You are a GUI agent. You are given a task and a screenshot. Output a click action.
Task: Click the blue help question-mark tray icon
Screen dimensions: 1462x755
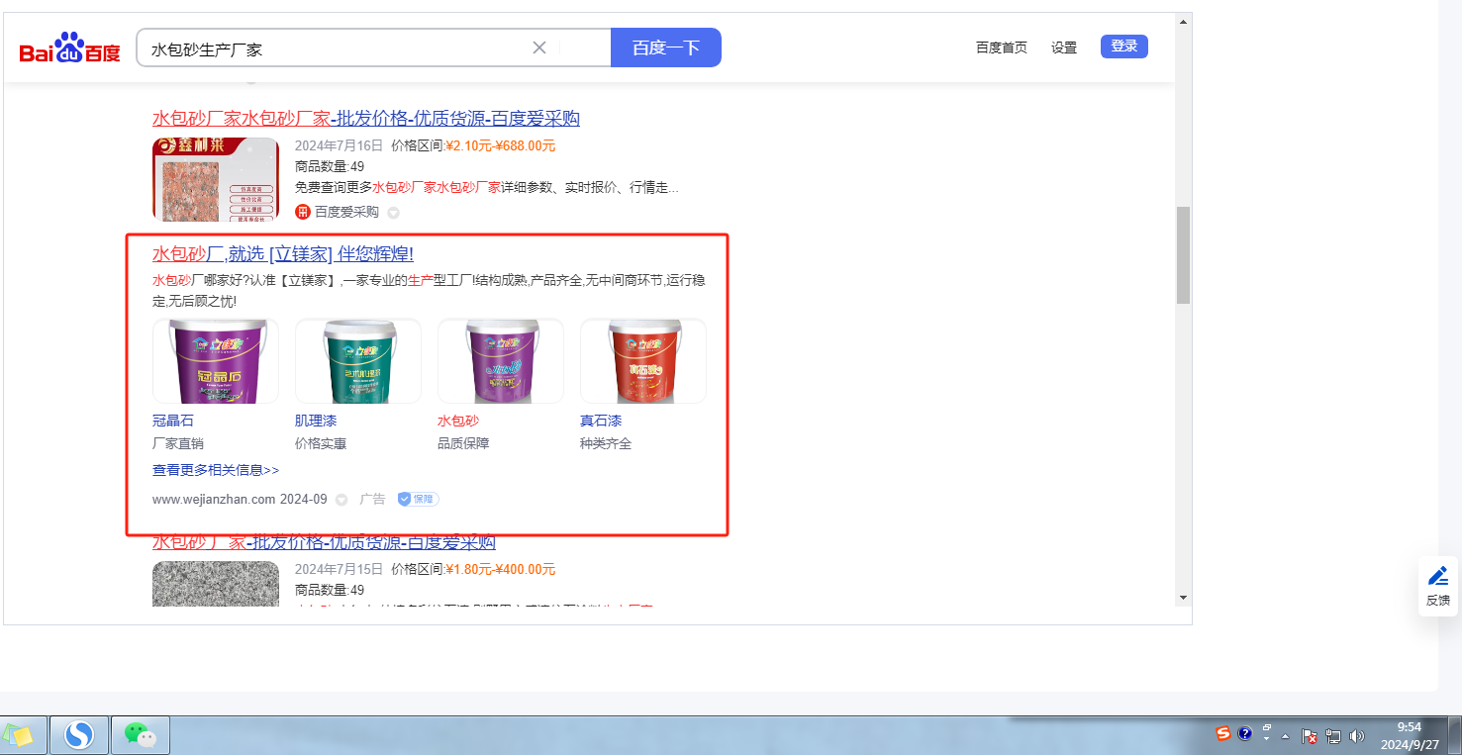(x=1245, y=734)
